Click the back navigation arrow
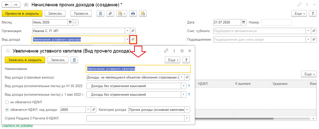The height and width of the screenshot is (129, 319). click(x=7, y=5)
